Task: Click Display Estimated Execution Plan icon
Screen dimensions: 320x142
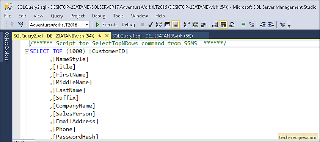Action: pyautogui.click(x=158, y=25)
